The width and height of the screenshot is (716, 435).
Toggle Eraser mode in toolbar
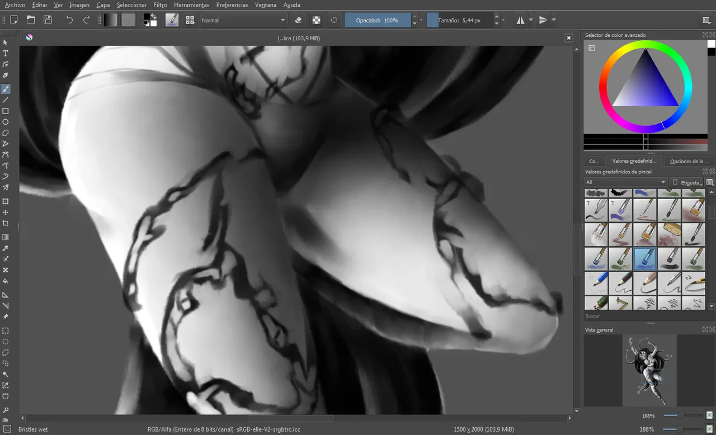pyautogui.click(x=298, y=20)
